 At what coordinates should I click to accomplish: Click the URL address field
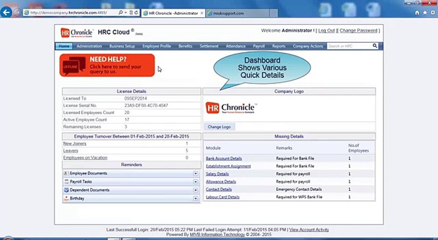[70, 13]
